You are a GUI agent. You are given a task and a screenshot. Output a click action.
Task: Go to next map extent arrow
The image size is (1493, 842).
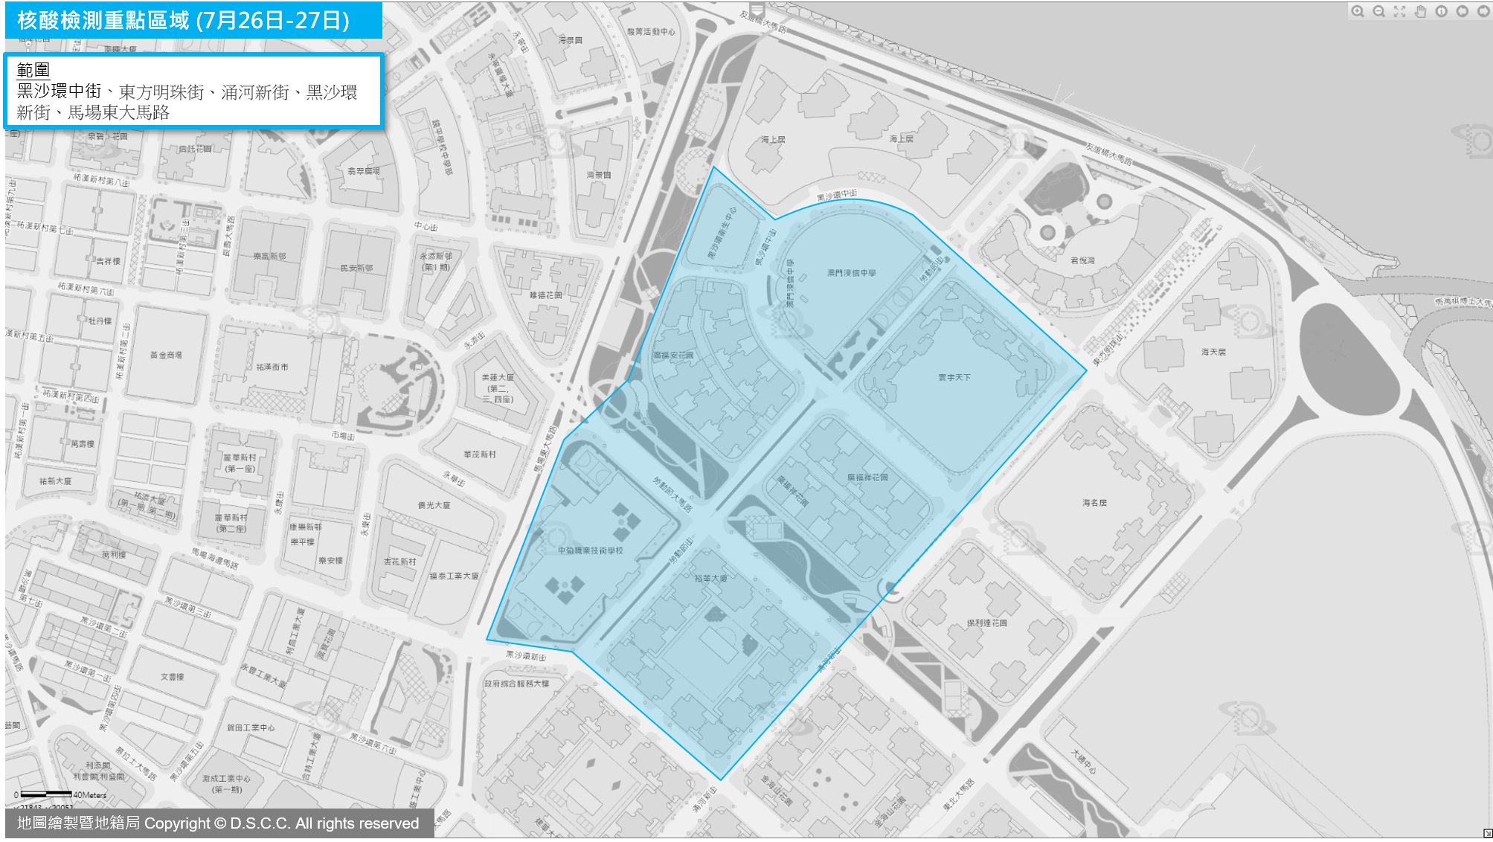click(x=1482, y=11)
